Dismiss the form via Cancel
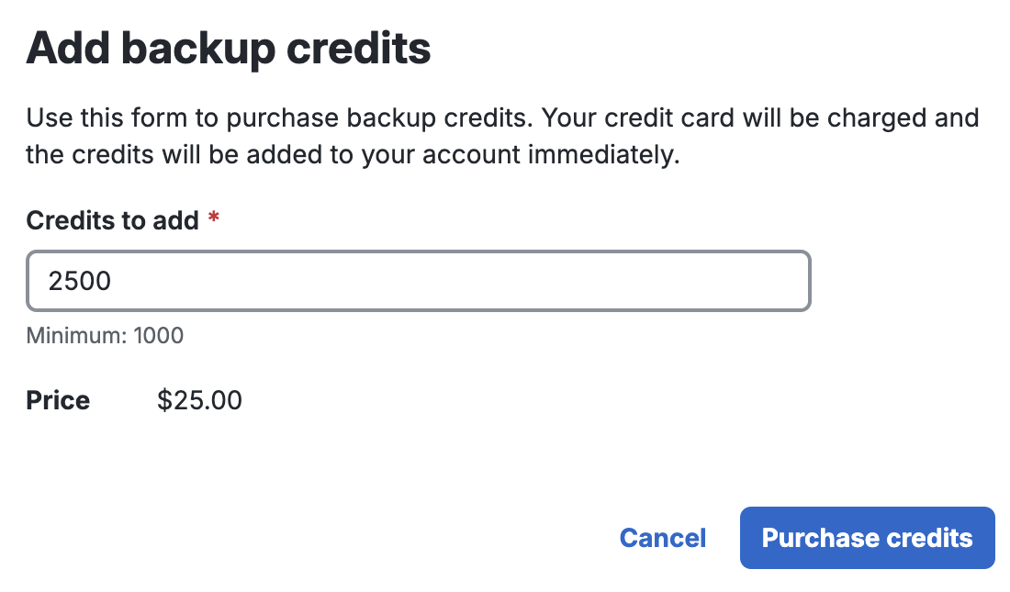 (663, 538)
